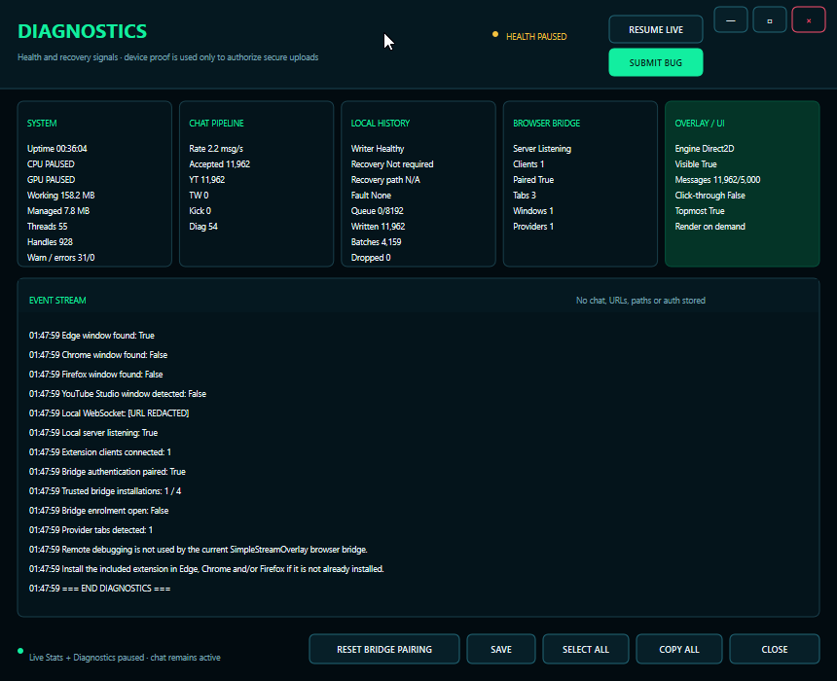Click the GPU PAUSED entry
Image resolution: width=837 pixels, height=681 pixels.
click(x=51, y=179)
